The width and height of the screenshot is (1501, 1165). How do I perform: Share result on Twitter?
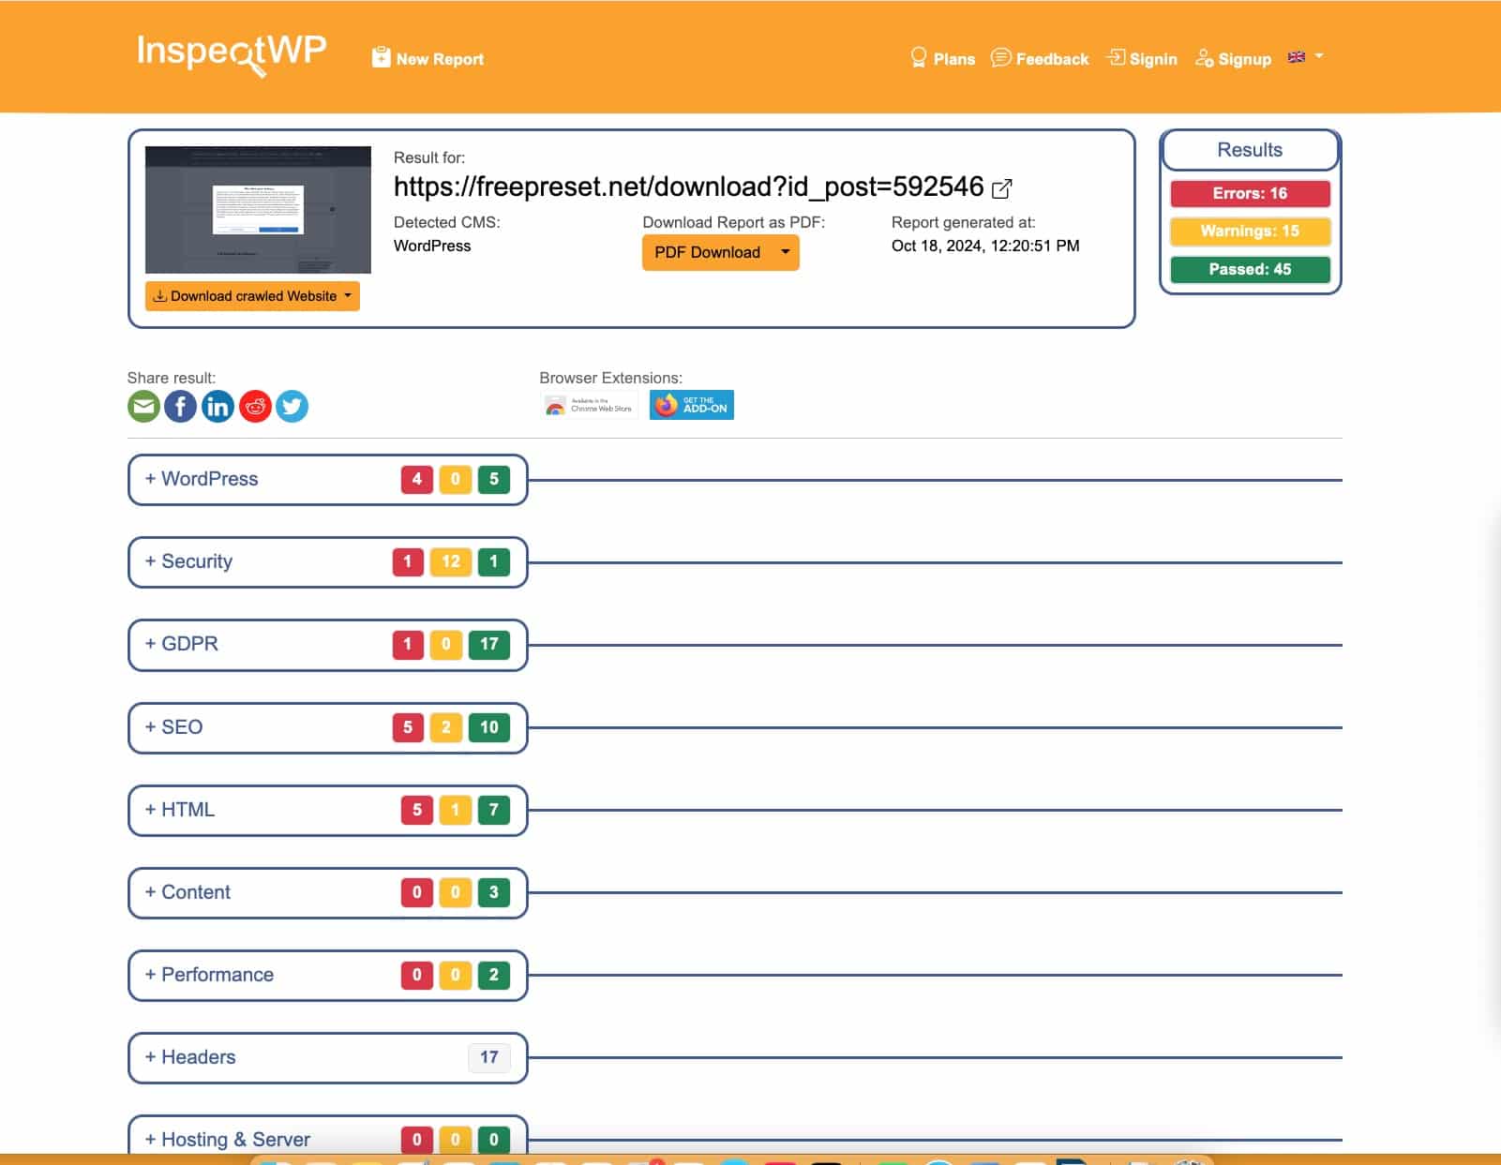(292, 406)
